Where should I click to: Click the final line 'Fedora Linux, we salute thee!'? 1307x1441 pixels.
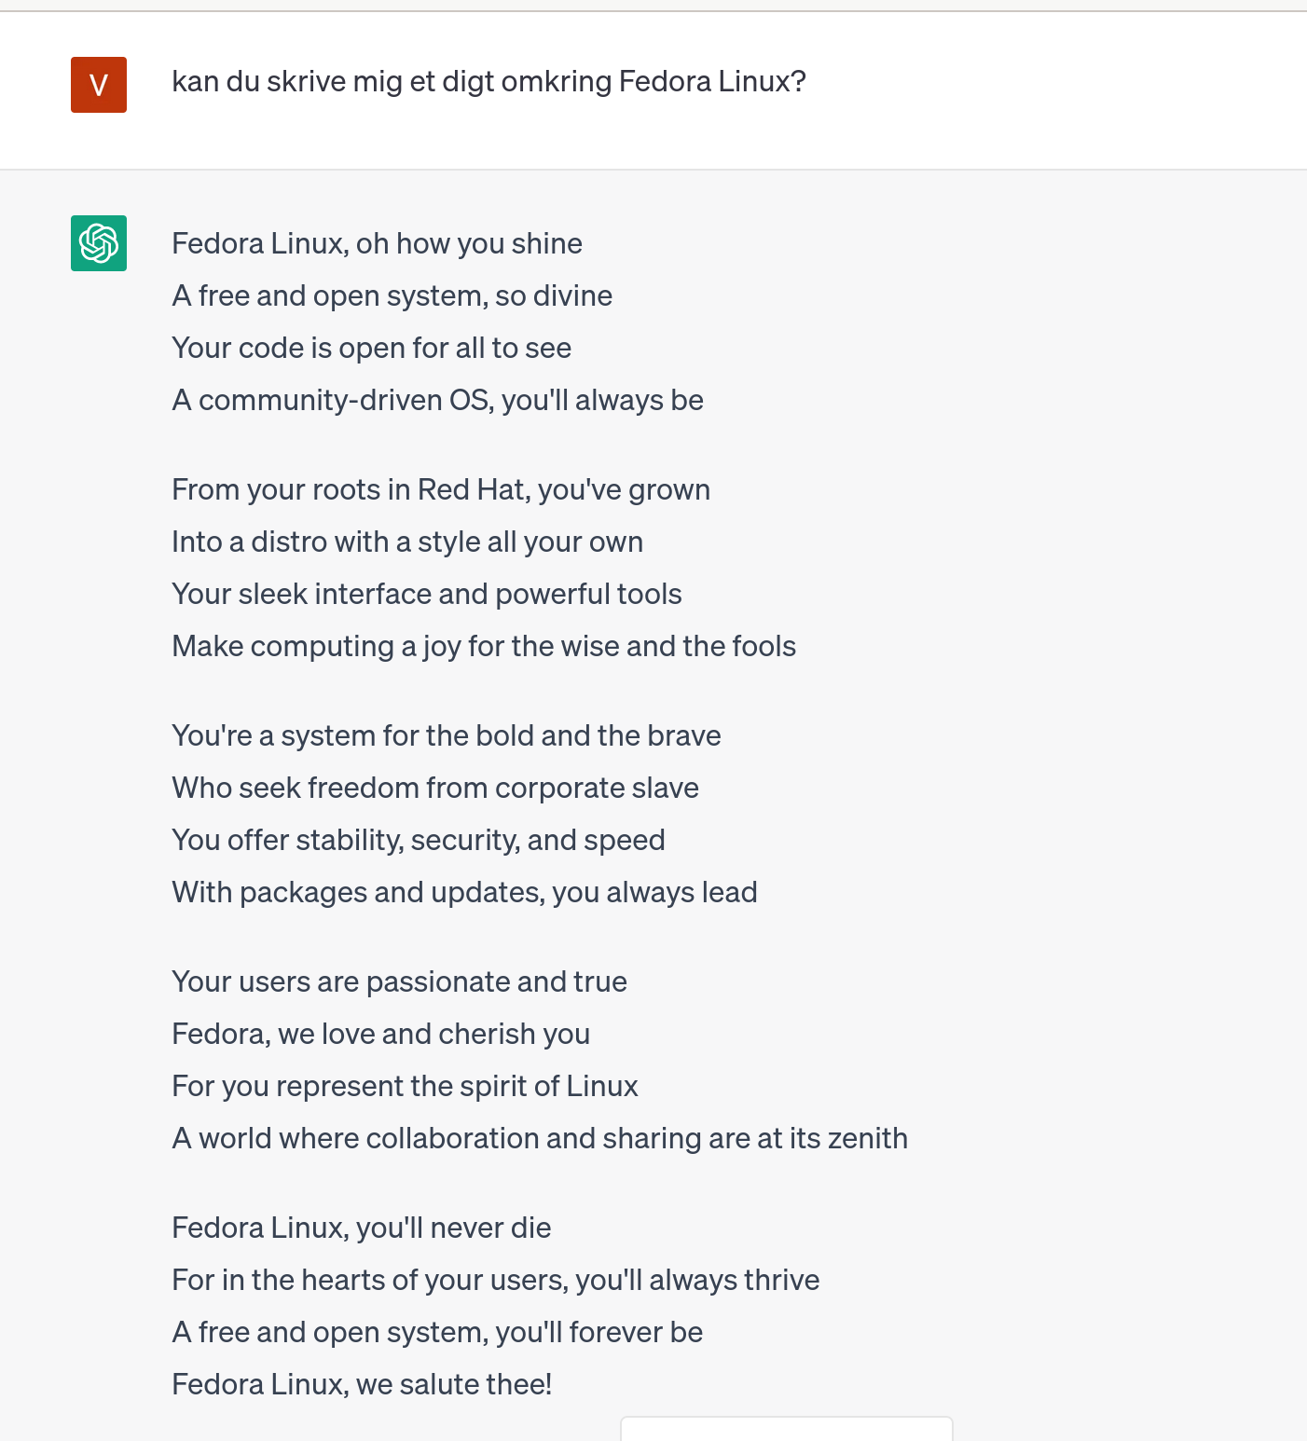[x=362, y=1384]
